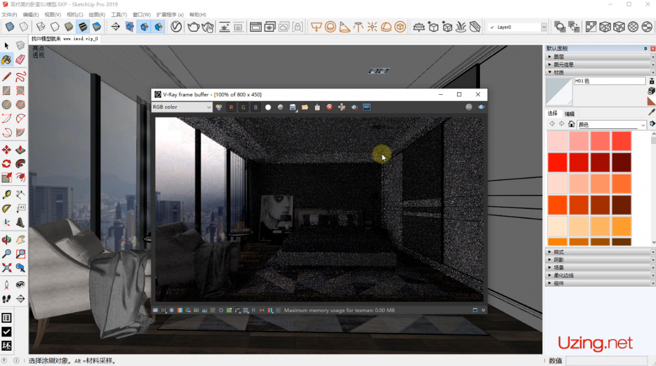This screenshot has height=366, width=656.
Task: Open the Layer0 layer dropdown
Action: point(517,27)
